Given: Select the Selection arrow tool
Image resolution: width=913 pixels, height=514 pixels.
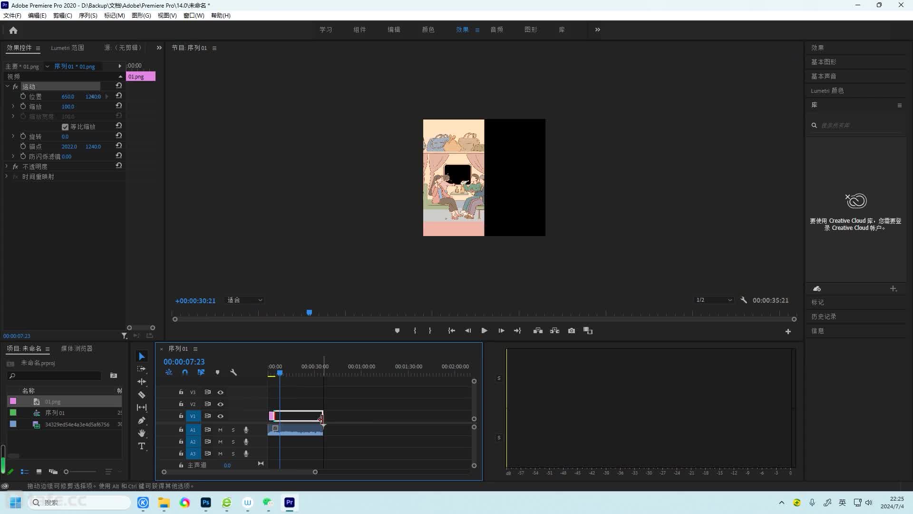Looking at the screenshot, I should (x=142, y=356).
